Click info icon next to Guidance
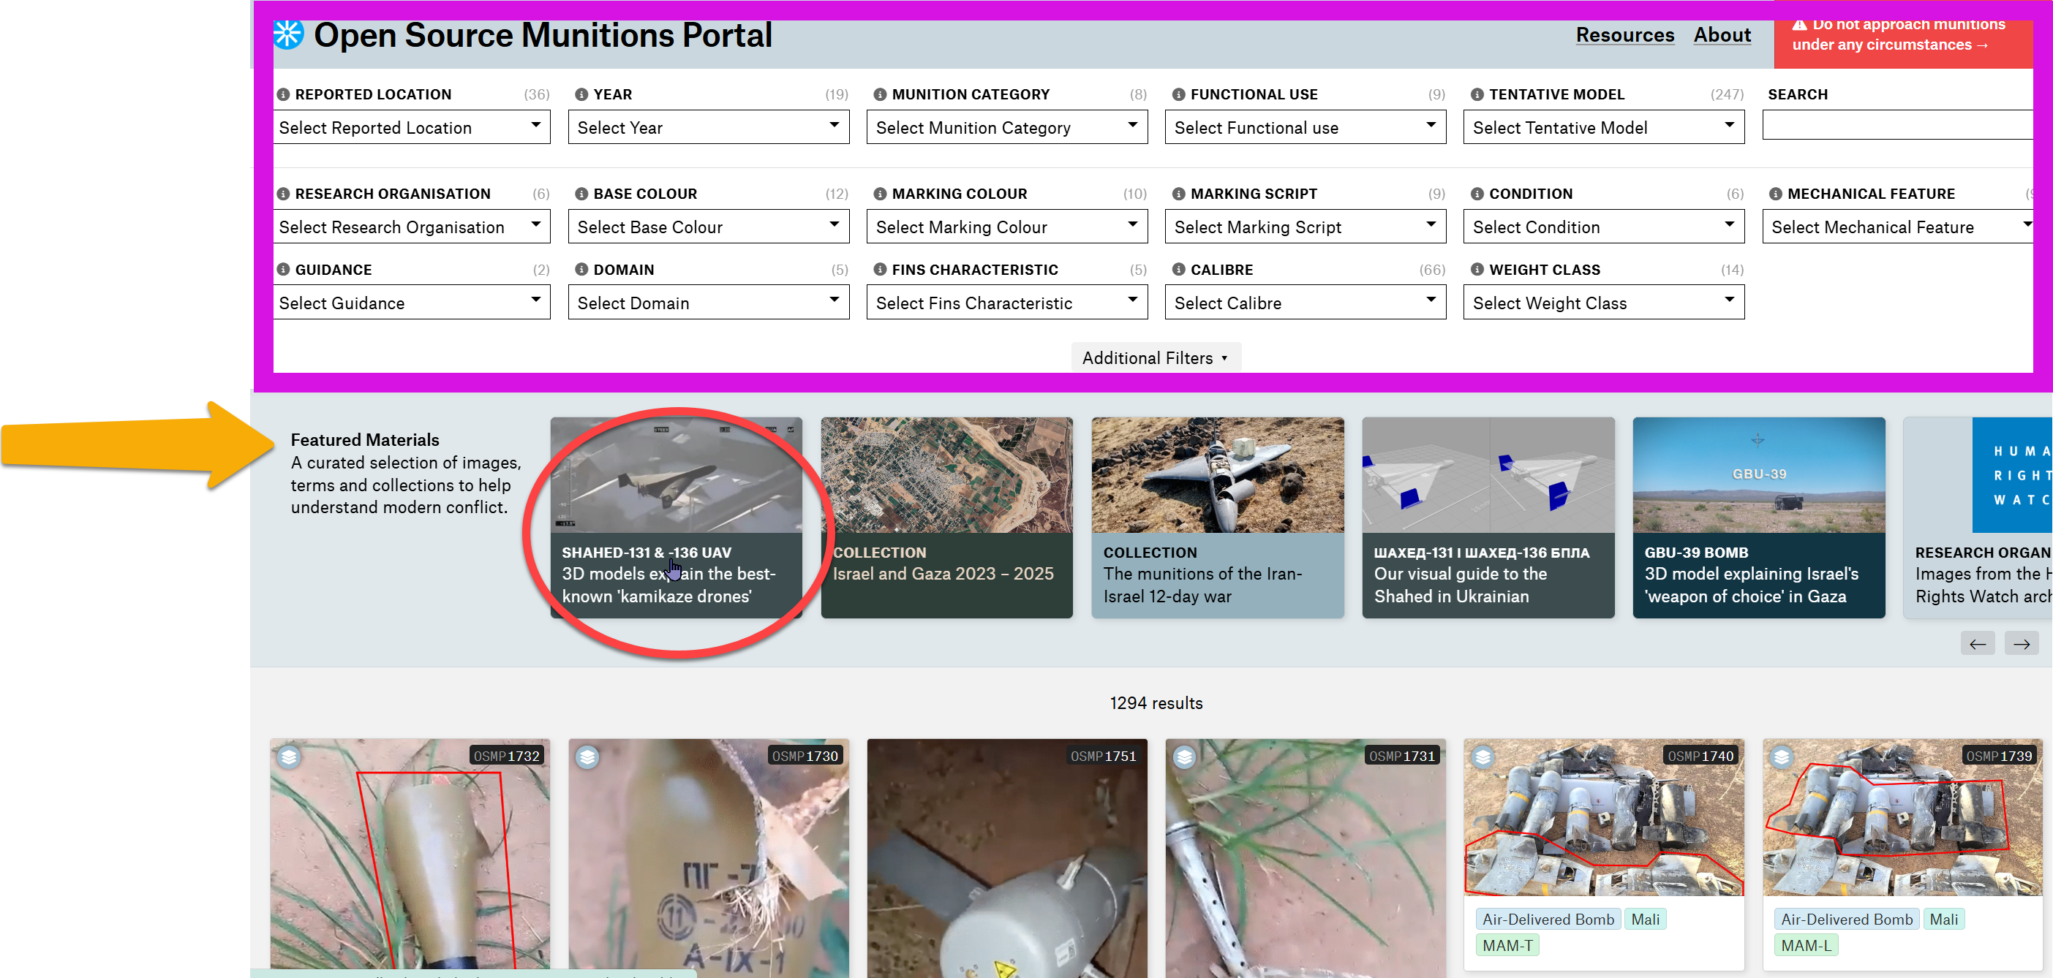The width and height of the screenshot is (2053, 978). point(283,269)
